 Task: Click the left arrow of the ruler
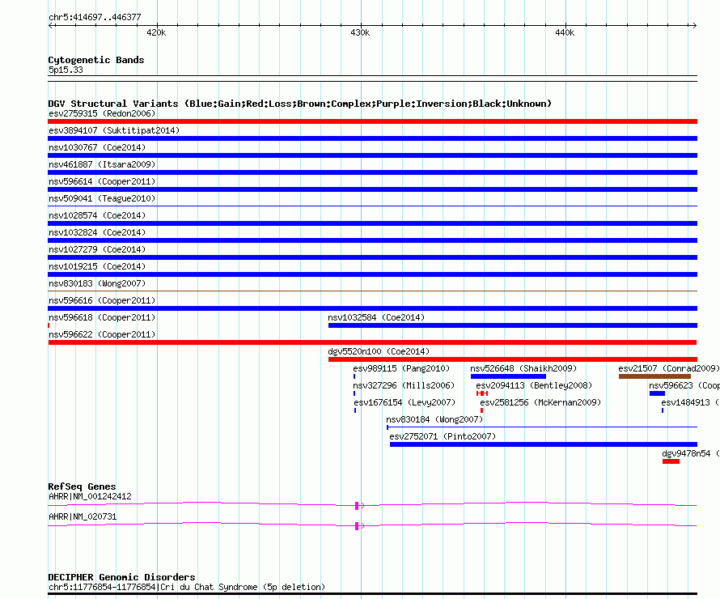pos(51,25)
